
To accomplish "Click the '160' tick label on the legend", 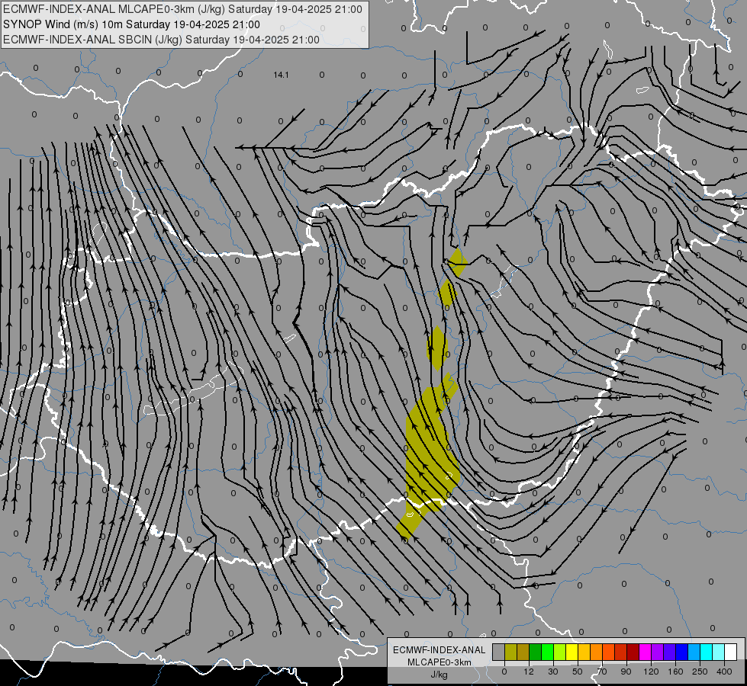I will pos(675,672).
